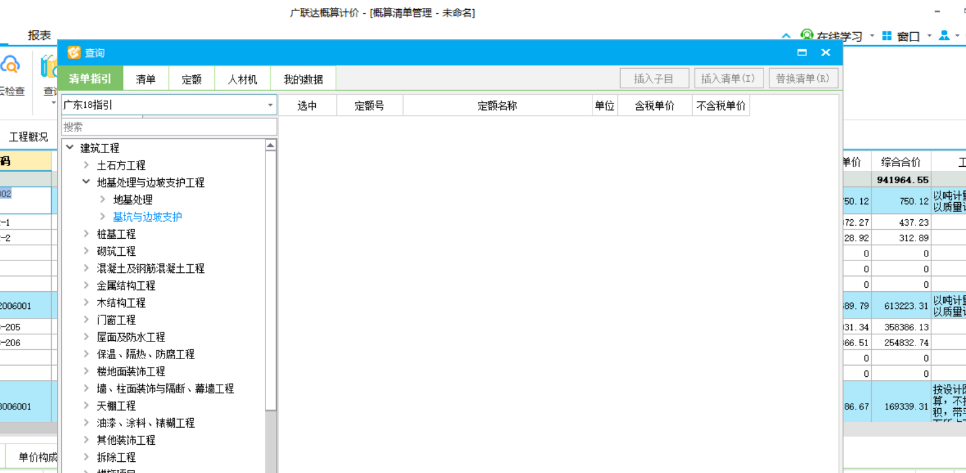Open the 单价构成 tab in main window
The width and height of the screenshot is (966, 473).
click(37, 457)
